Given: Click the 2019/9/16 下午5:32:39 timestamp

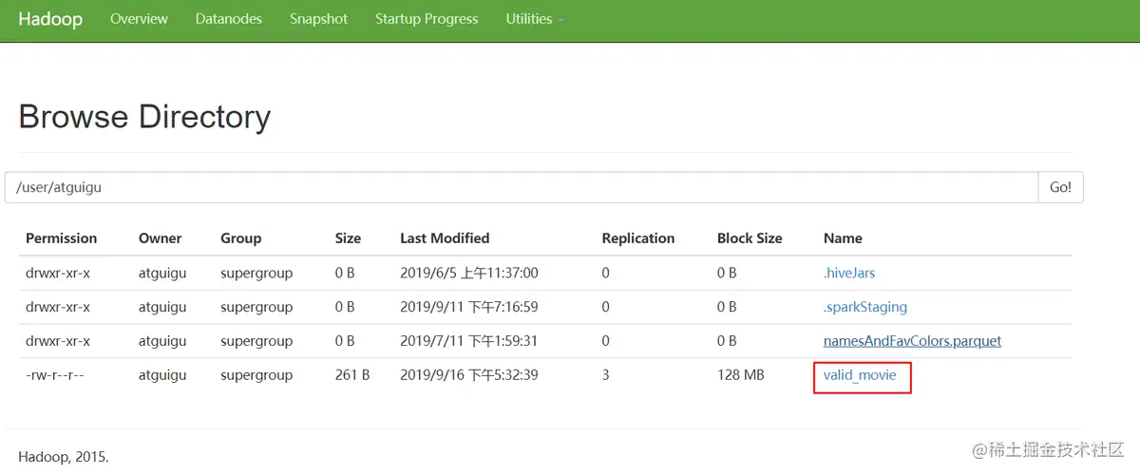Looking at the screenshot, I should 469,375.
